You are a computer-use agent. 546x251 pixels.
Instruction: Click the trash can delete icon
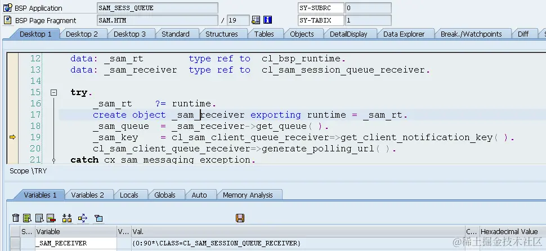click(16, 218)
